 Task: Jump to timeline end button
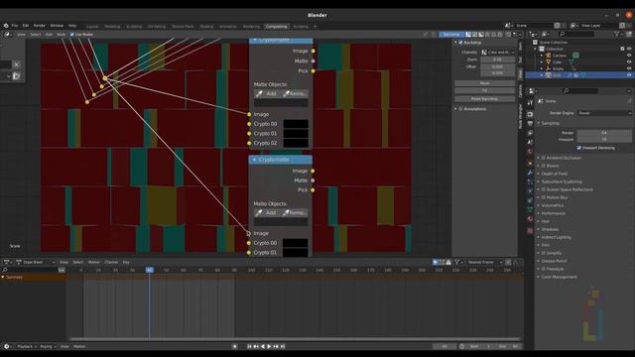coord(283,346)
